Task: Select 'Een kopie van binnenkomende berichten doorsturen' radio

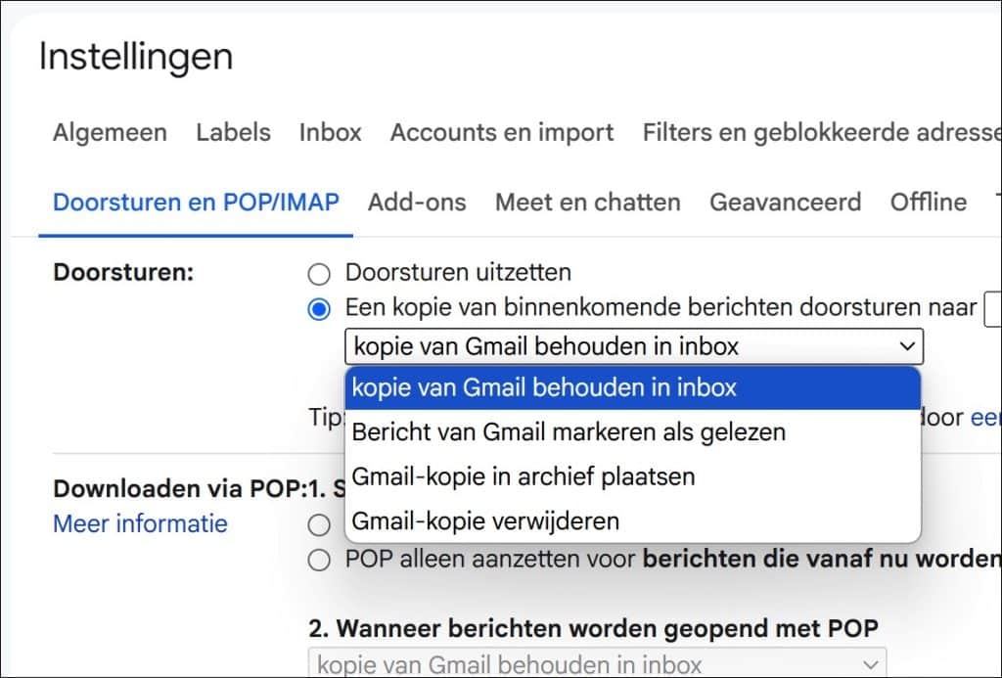Action: (319, 309)
